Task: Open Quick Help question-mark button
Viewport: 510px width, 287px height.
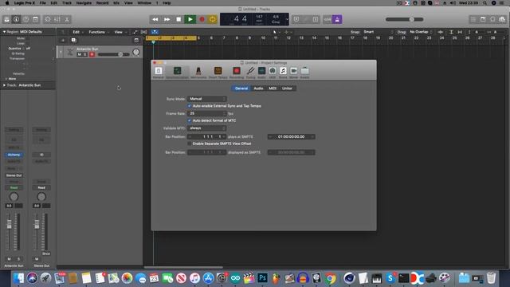Action: click(25, 19)
